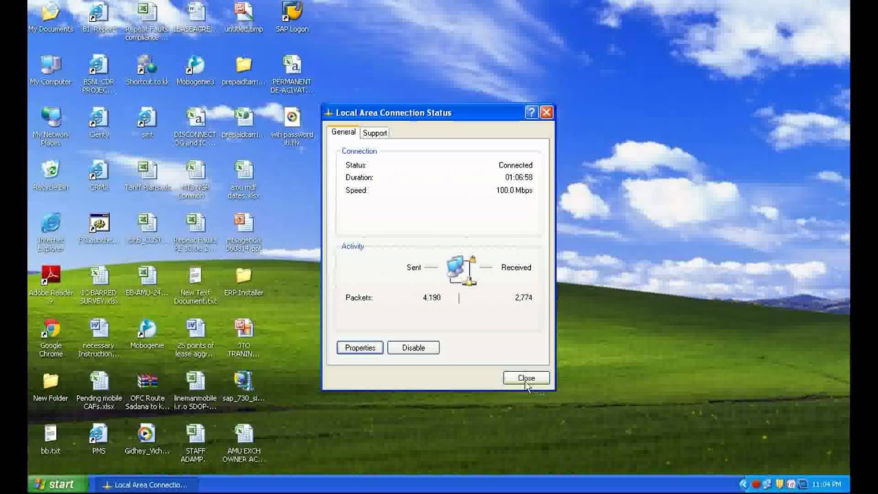The width and height of the screenshot is (878, 494).
Task: Open the Windows start menu
Action: (x=58, y=484)
